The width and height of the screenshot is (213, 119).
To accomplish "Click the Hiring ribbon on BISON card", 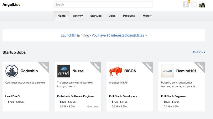I will click(x=149, y=66).
